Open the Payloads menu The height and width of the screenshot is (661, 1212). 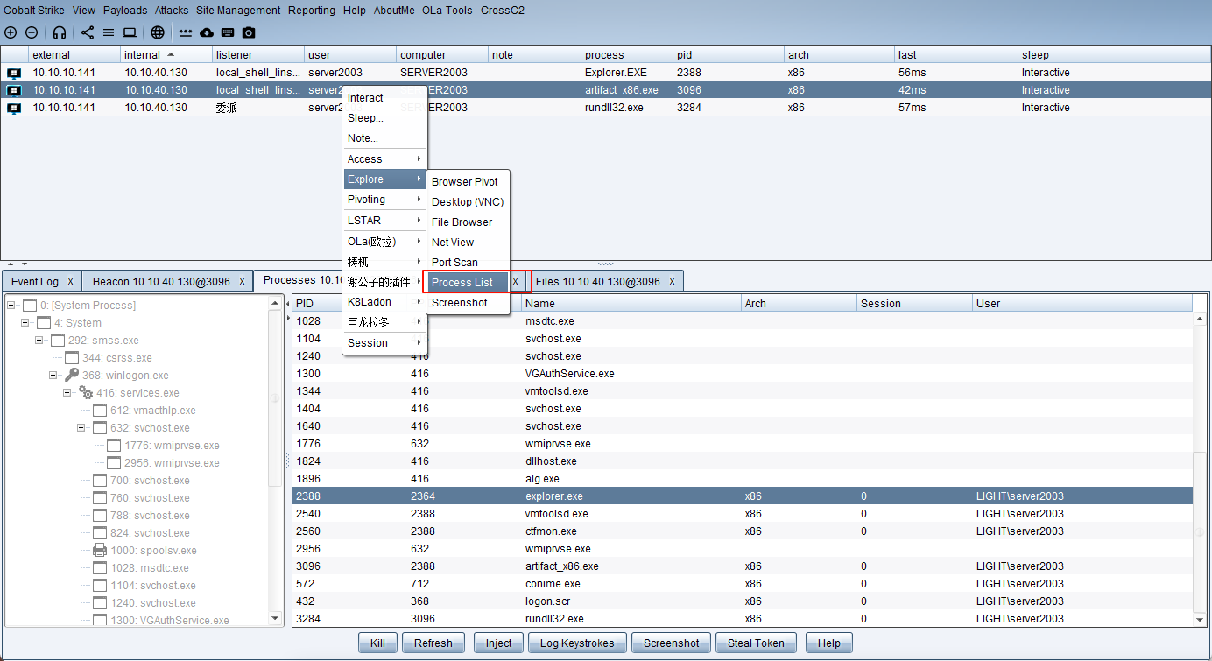pos(125,11)
